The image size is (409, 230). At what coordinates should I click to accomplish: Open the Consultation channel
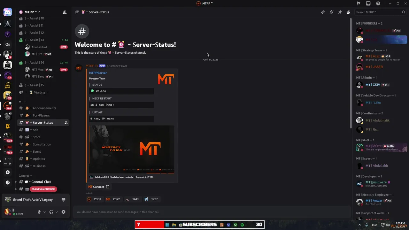click(x=43, y=144)
